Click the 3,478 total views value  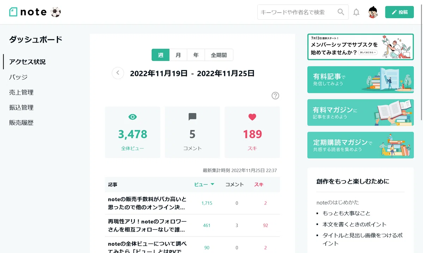coord(133,134)
